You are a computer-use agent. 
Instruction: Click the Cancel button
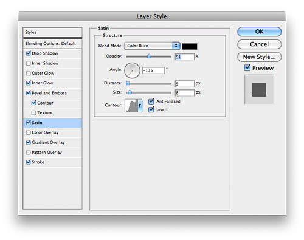click(x=260, y=44)
